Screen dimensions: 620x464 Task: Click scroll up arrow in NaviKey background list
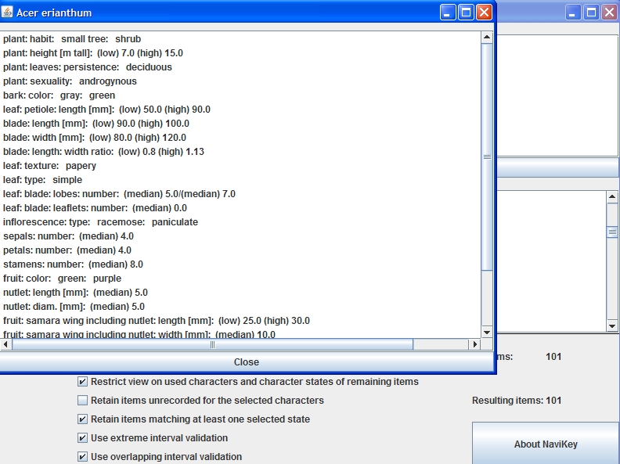click(x=612, y=196)
